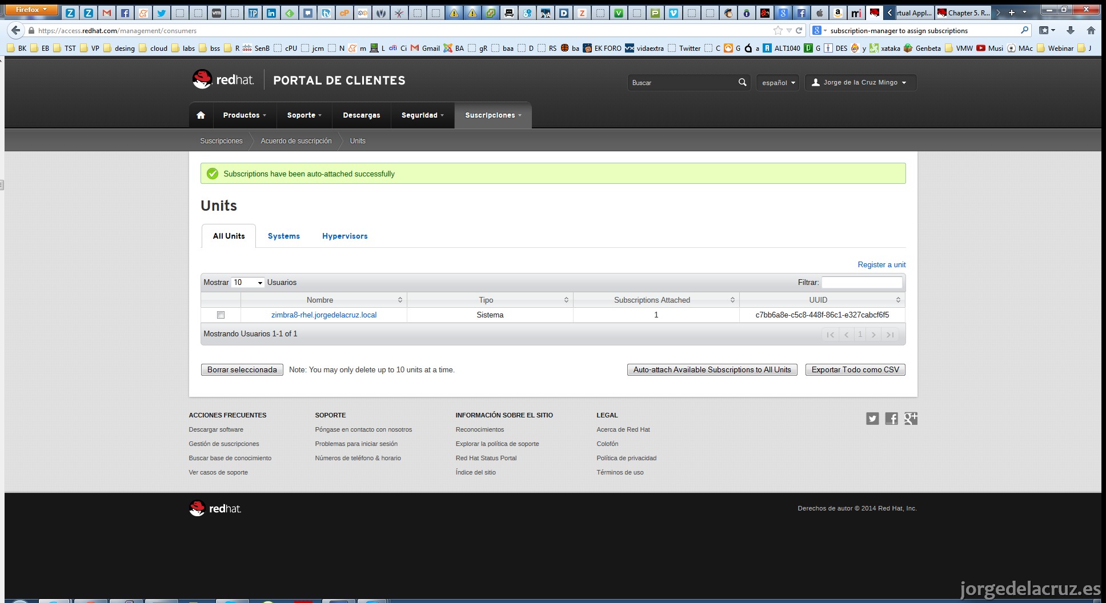Viewport: 1106px width, 603px height.
Task: Switch to the pinned Apple tab
Action: coord(819,13)
